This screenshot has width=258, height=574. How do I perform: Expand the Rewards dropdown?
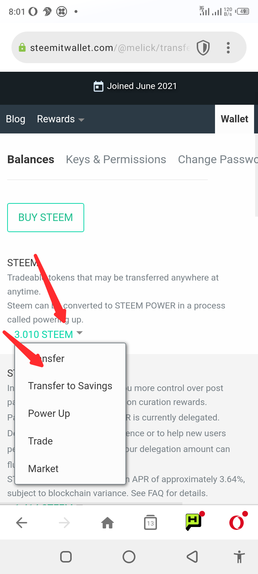coord(60,119)
